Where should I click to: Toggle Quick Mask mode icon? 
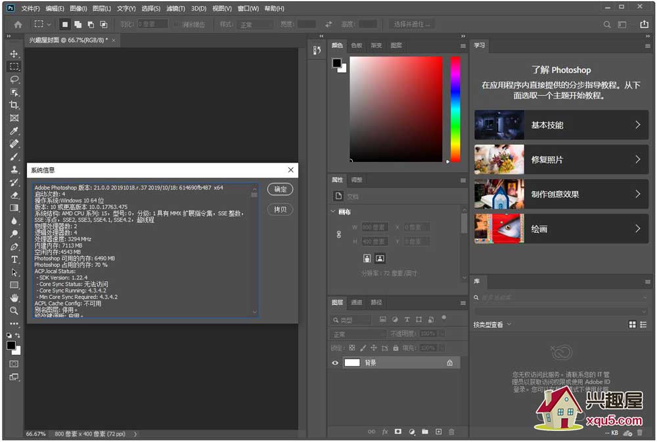14,364
